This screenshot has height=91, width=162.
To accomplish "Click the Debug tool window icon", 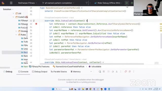I will point(4,72).
